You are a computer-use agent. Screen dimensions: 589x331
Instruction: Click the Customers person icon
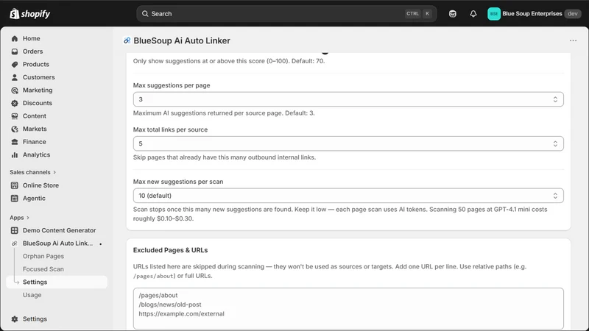tap(15, 77)
